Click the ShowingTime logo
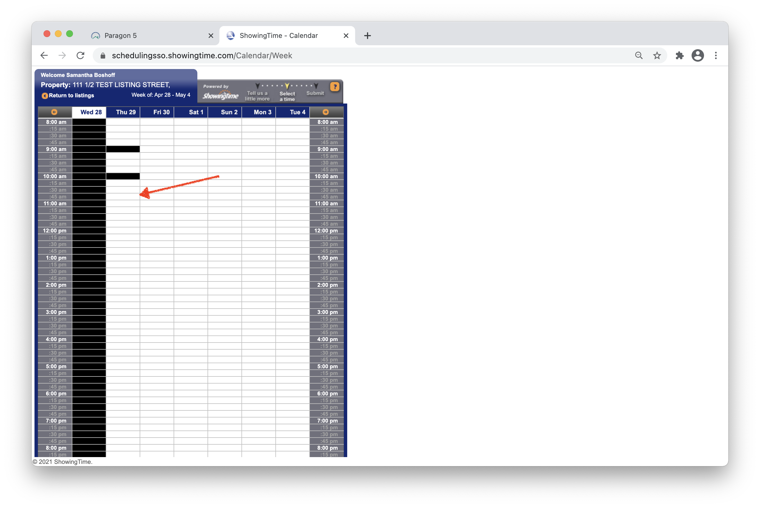 pos(220,96)
